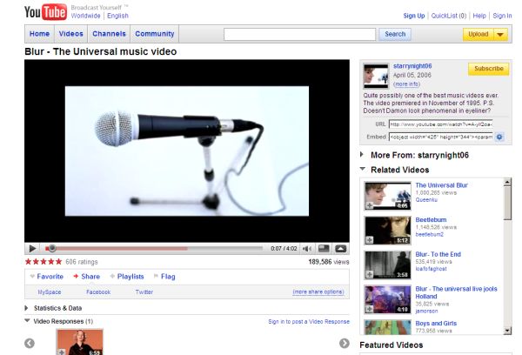This screenshot has width=522, height=355.
Task: Click the 0:07 / 4:02 time display
Action: 284,249
